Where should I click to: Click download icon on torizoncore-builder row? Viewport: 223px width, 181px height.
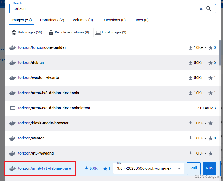191,48
